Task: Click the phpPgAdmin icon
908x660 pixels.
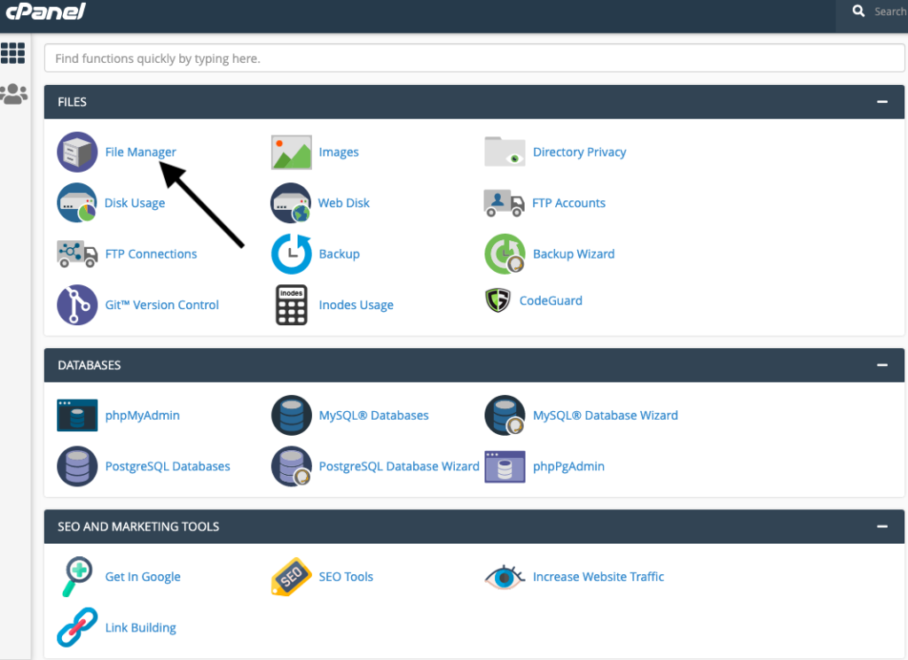Action: tap(505, 466)
